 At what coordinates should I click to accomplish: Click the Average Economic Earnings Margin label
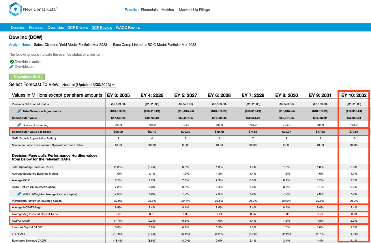(35, 174)
